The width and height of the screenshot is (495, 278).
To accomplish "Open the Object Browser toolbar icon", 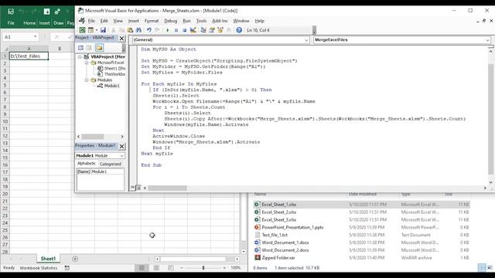I will 220,30.
